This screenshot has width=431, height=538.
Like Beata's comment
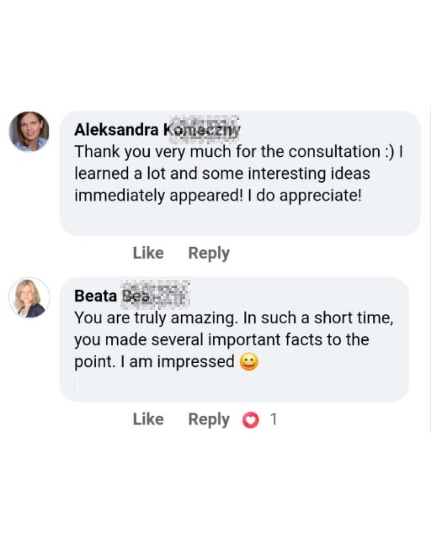coord(148,419)
